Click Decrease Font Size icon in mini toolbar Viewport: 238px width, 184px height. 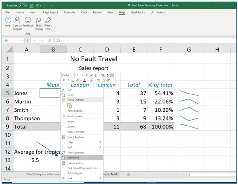click(x=91, y=75)
